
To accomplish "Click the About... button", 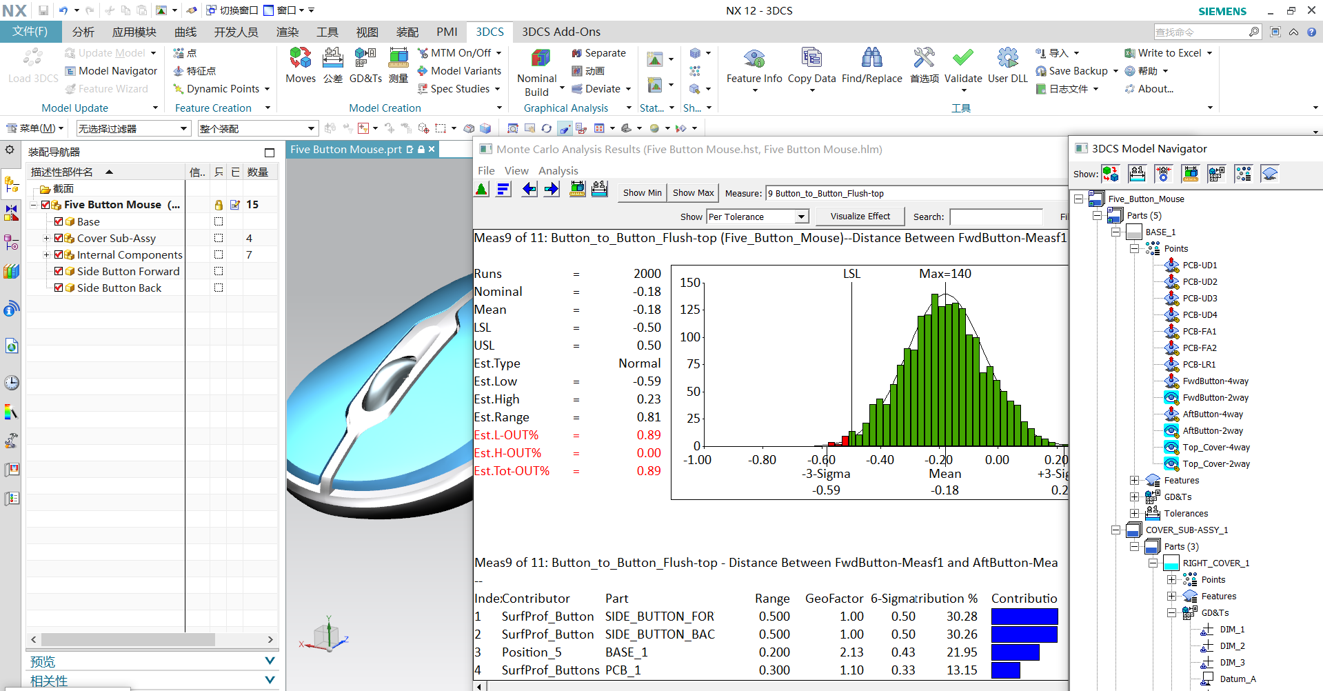I will pos(1149,89).
